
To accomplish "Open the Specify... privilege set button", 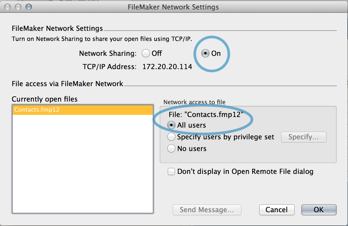I will click(304, 137).
